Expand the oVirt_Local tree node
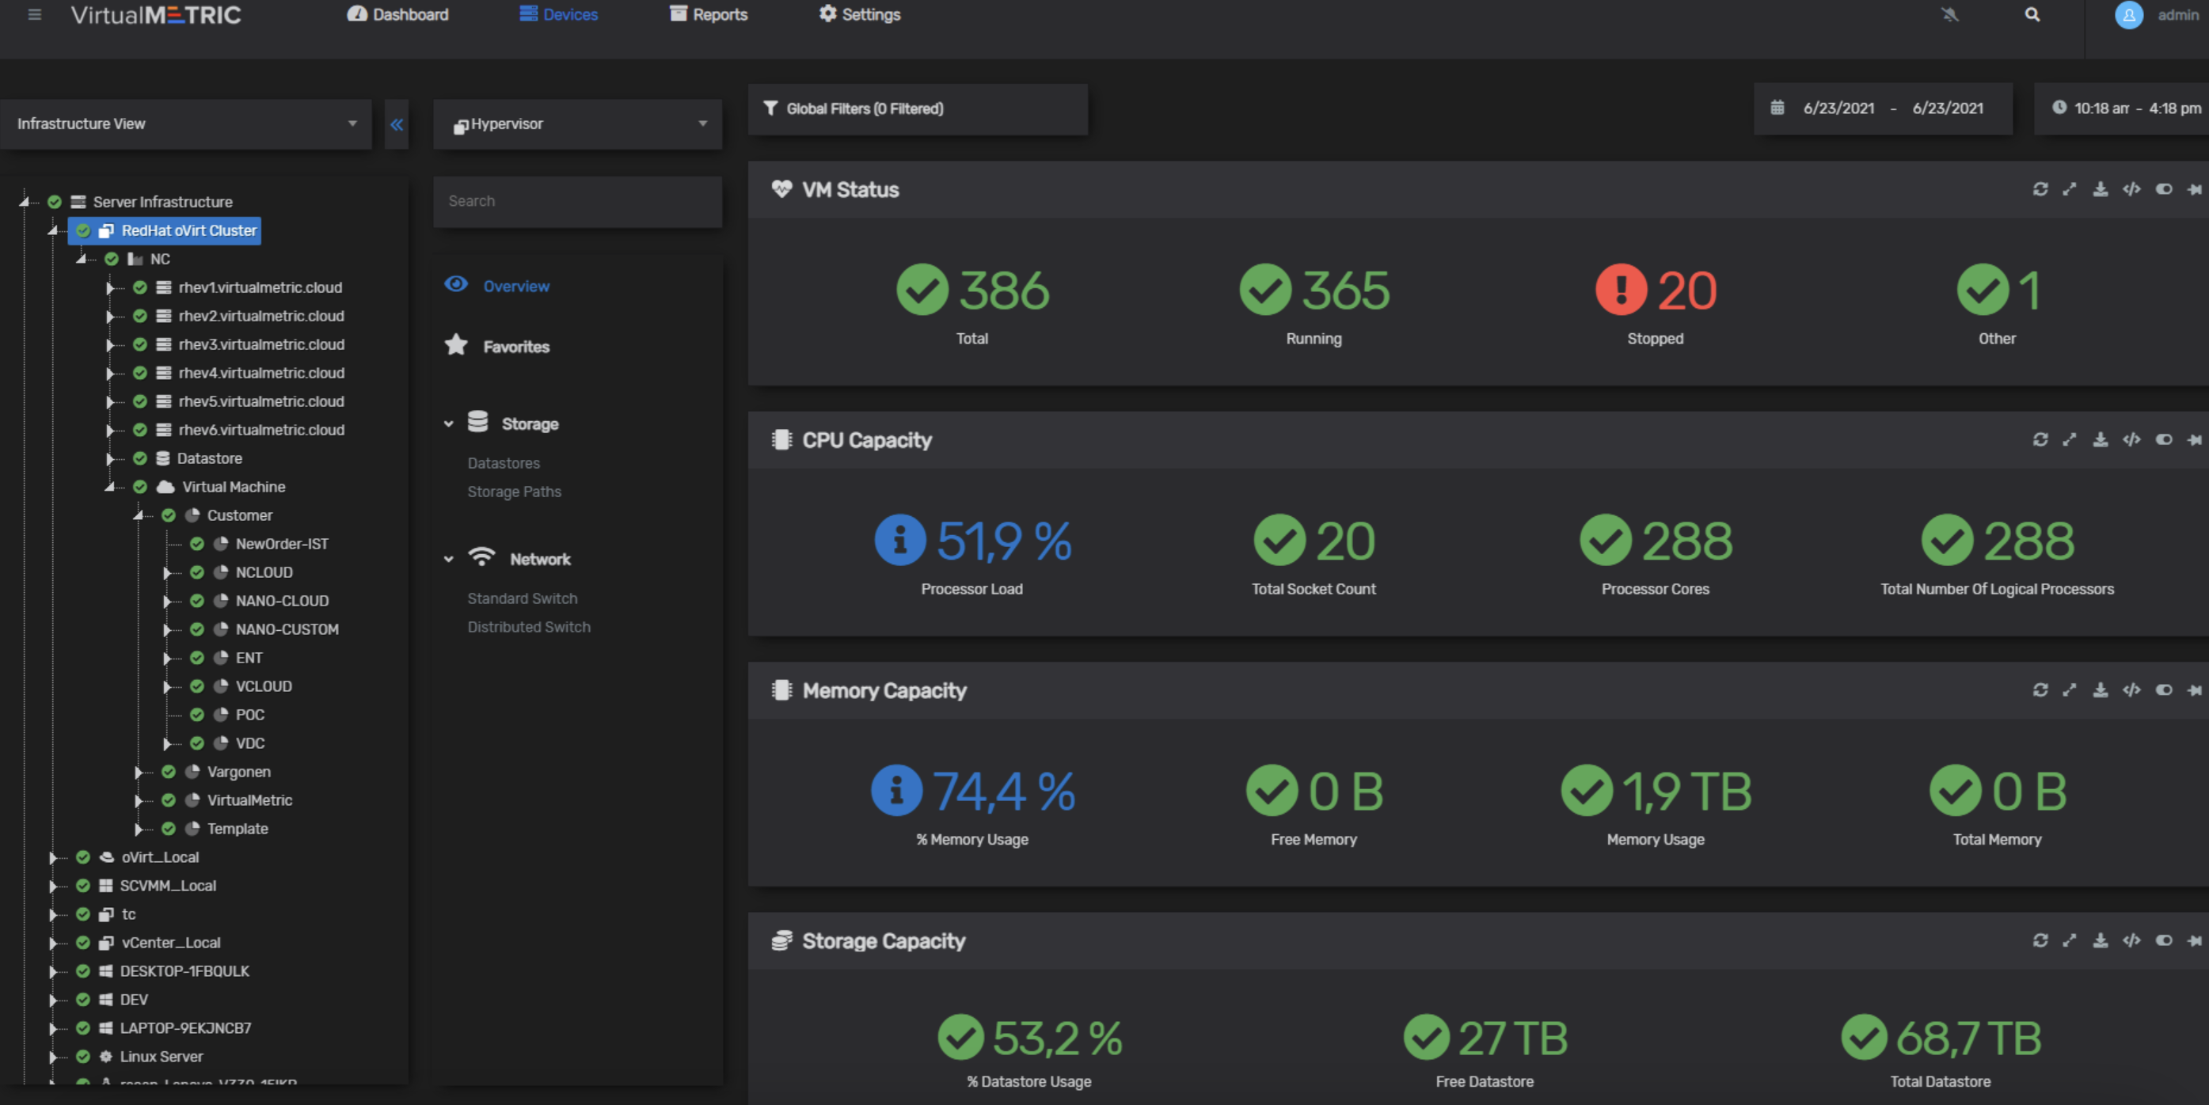The height and width of the screenshot is (1105, 2209). pos(53,857)
